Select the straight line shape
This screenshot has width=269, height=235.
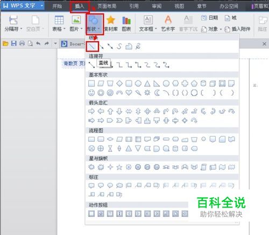click(92, 47)
